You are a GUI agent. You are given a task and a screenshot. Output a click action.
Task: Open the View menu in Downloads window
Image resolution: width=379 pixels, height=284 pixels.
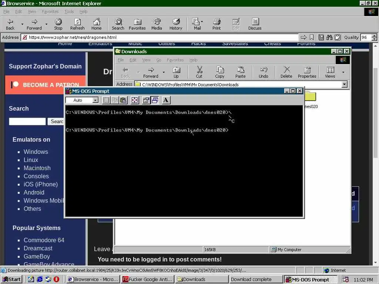pos(146,60)
